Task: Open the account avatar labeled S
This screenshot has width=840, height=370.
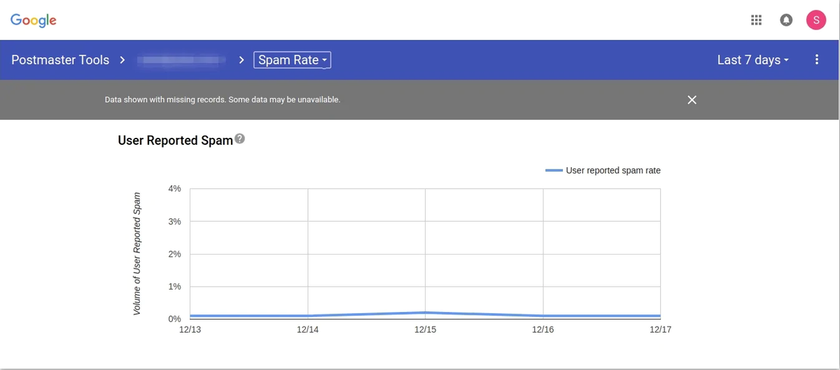Action: (816, 20)
